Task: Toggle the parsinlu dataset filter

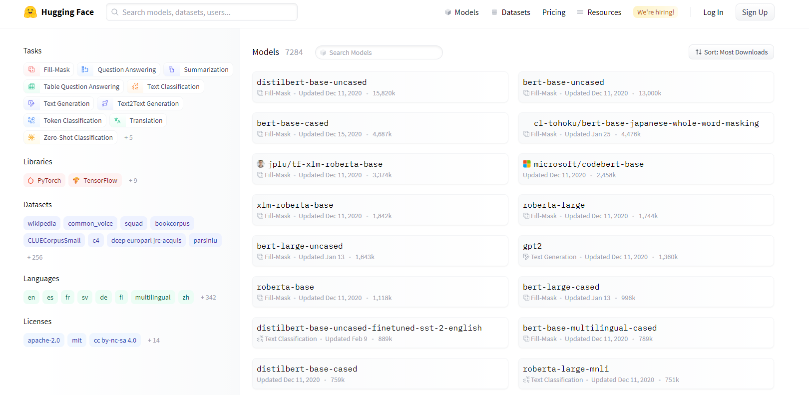Action: (205, 240)
